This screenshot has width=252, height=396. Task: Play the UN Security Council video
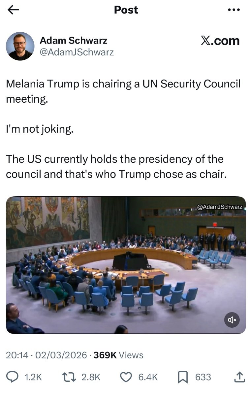tap(126, 265)
